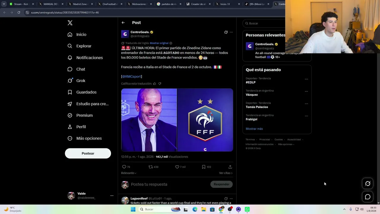Open Inicio home icon in sidebar
The image size is (380, 214).
(70, 34)
